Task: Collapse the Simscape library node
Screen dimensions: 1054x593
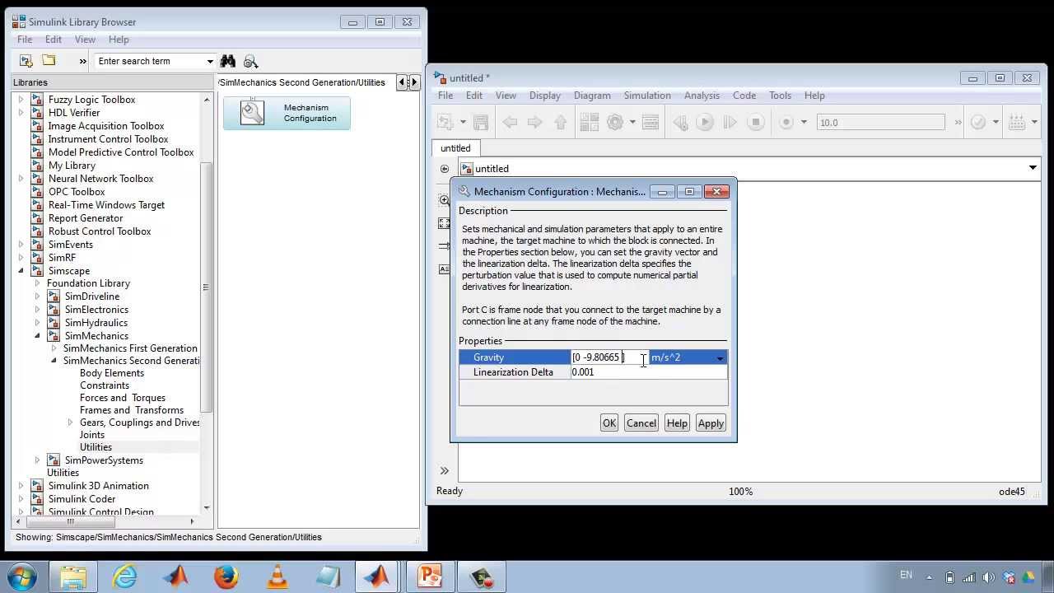Action: [x=21, y=271]
